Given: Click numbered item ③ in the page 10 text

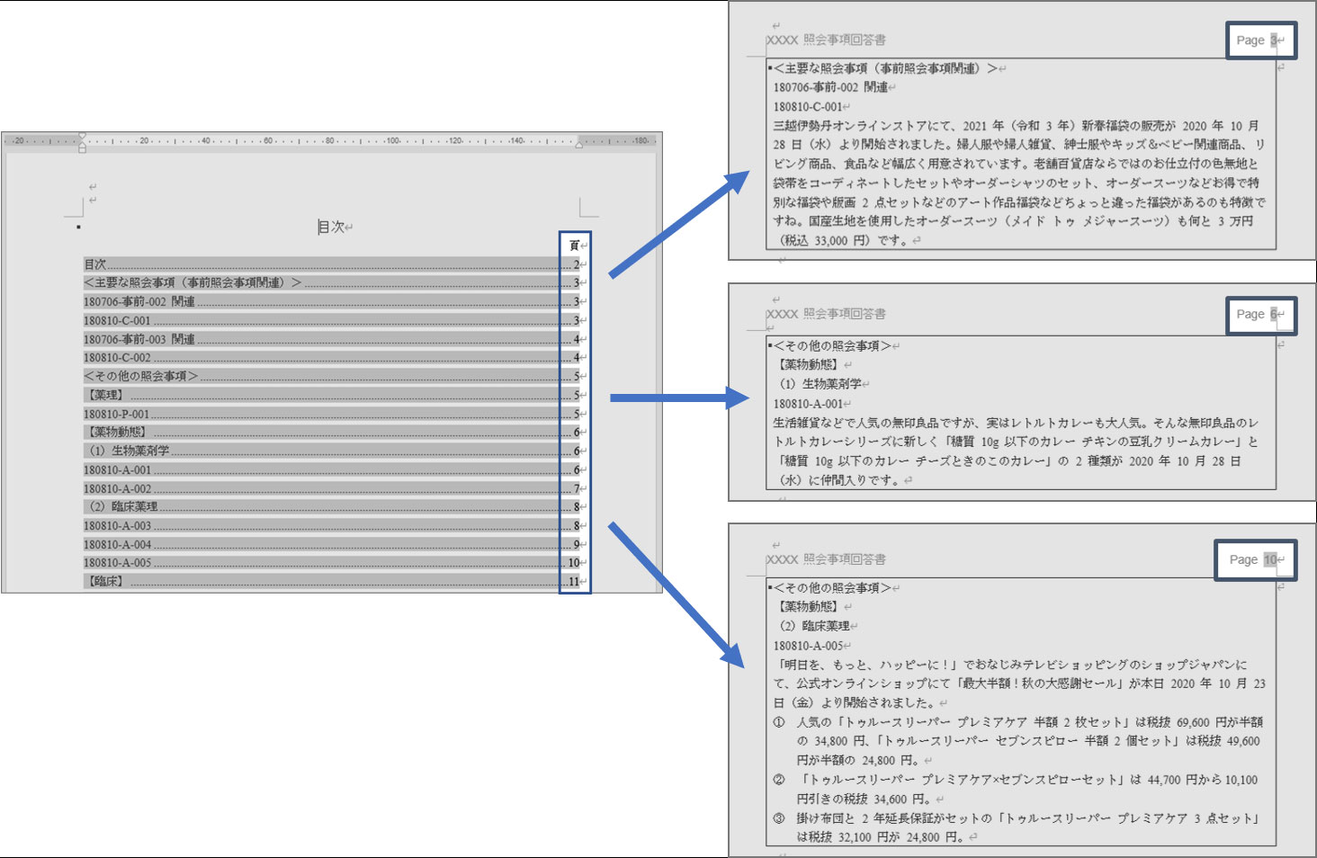Looking at the screenshot, I should point(779,818).
